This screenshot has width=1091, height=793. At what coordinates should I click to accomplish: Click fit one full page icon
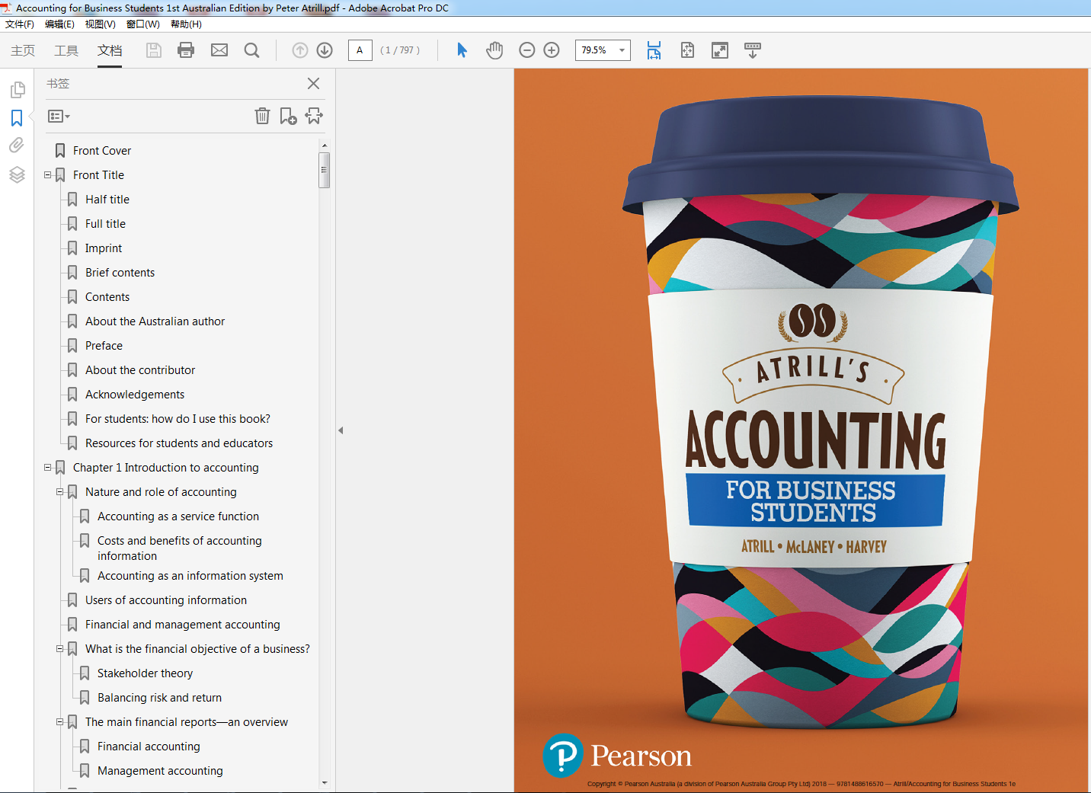[x=687, y=50]
